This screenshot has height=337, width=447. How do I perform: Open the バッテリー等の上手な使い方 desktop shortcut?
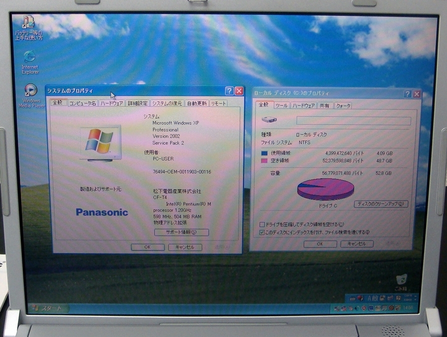tap(28, 28)
